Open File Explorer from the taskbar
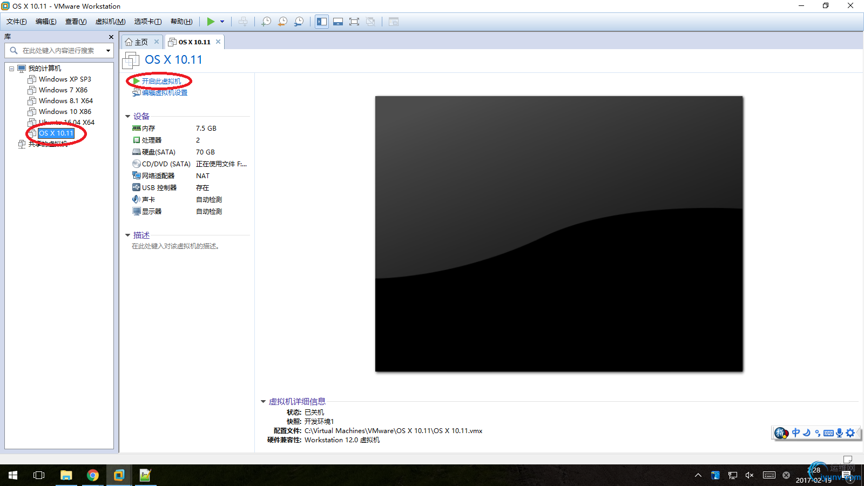This screenshot has height=486, width=864. coord(66,475)
